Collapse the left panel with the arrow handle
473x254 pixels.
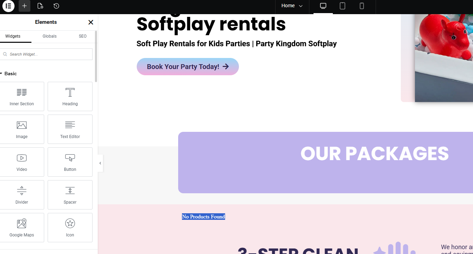tap(100, 163)
